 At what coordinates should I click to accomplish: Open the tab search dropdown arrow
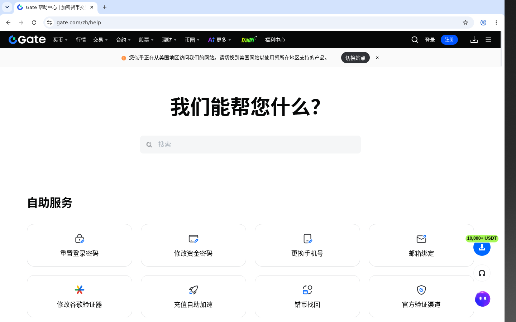(x=7, y=7)
